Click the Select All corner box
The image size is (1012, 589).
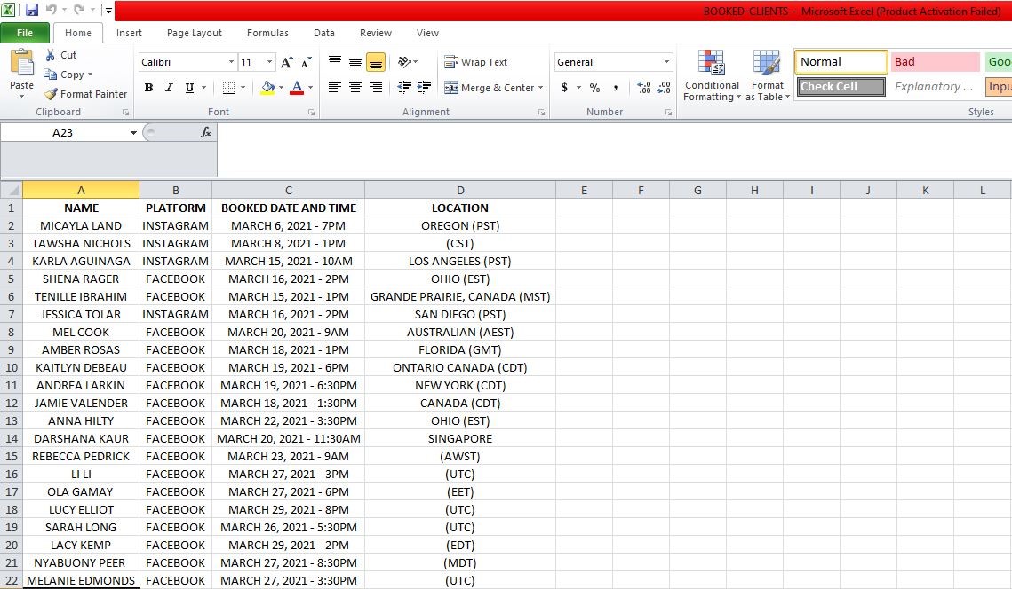click(x=11, y=190)
